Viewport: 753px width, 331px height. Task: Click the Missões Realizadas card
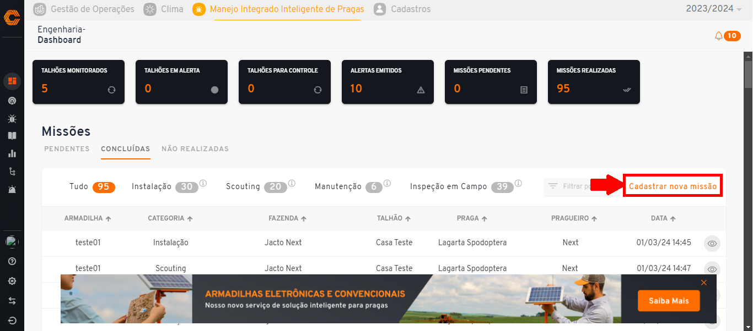[594, 82]
